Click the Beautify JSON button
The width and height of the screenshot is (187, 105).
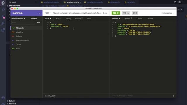[x=50, y=96]
